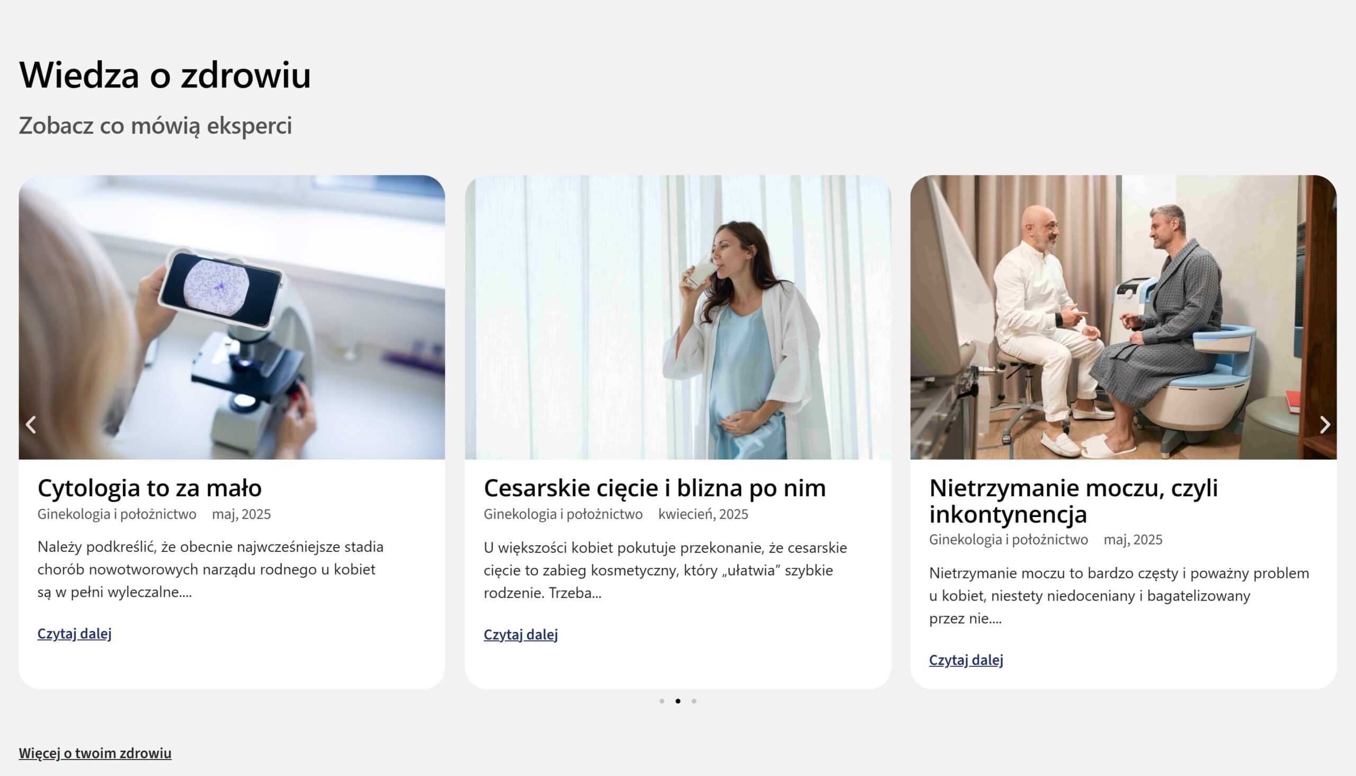Click the Cytologia article excerpt text
The height and width of the screenshot is (776, 1356).
click(210, 570)
